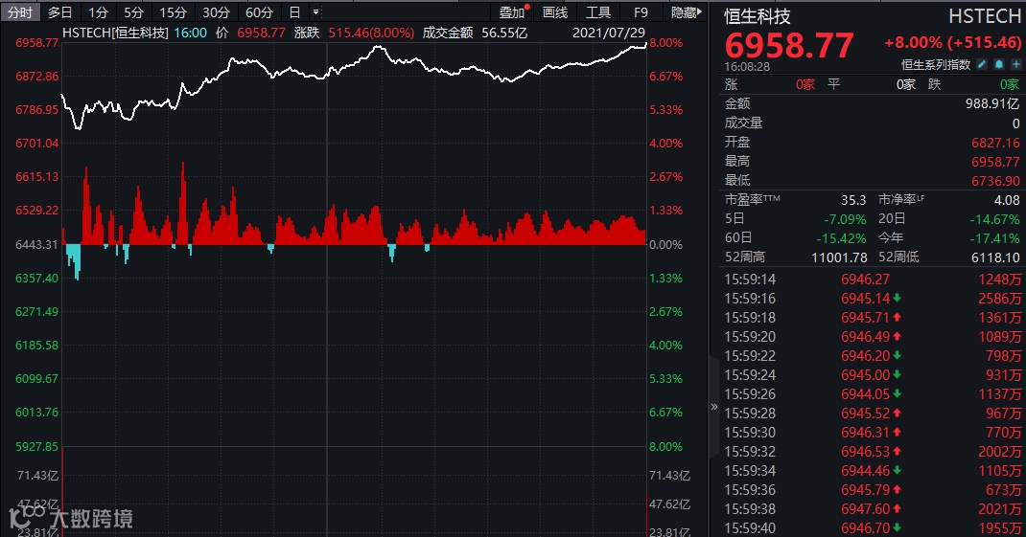Image resolution: width=1026 pixels, height=537 pixels.
Task: Select the 15分 interval tab
Action: pos(173,11)
